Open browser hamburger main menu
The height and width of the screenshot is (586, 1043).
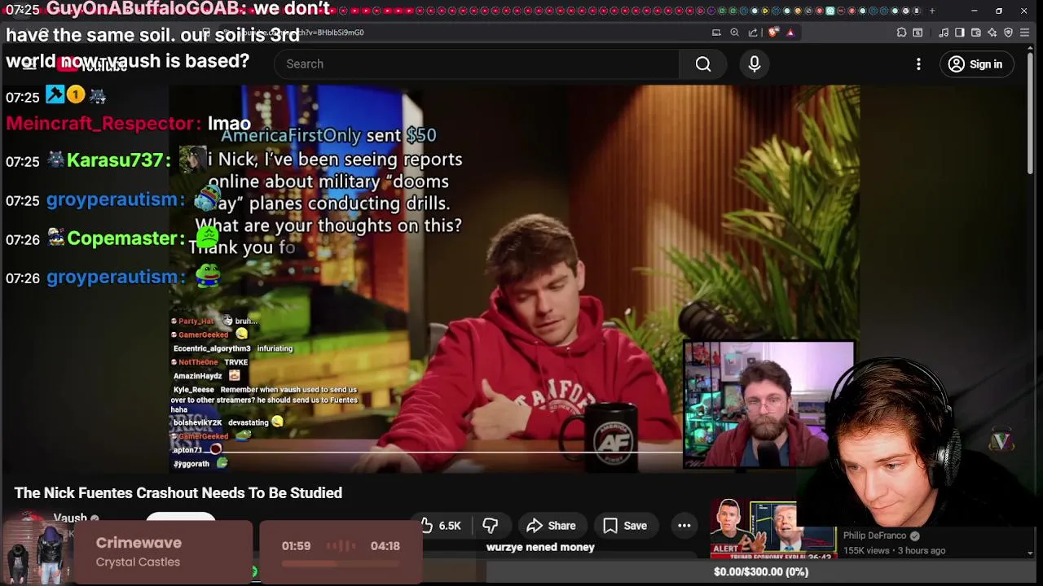[x=1025, y=33]
